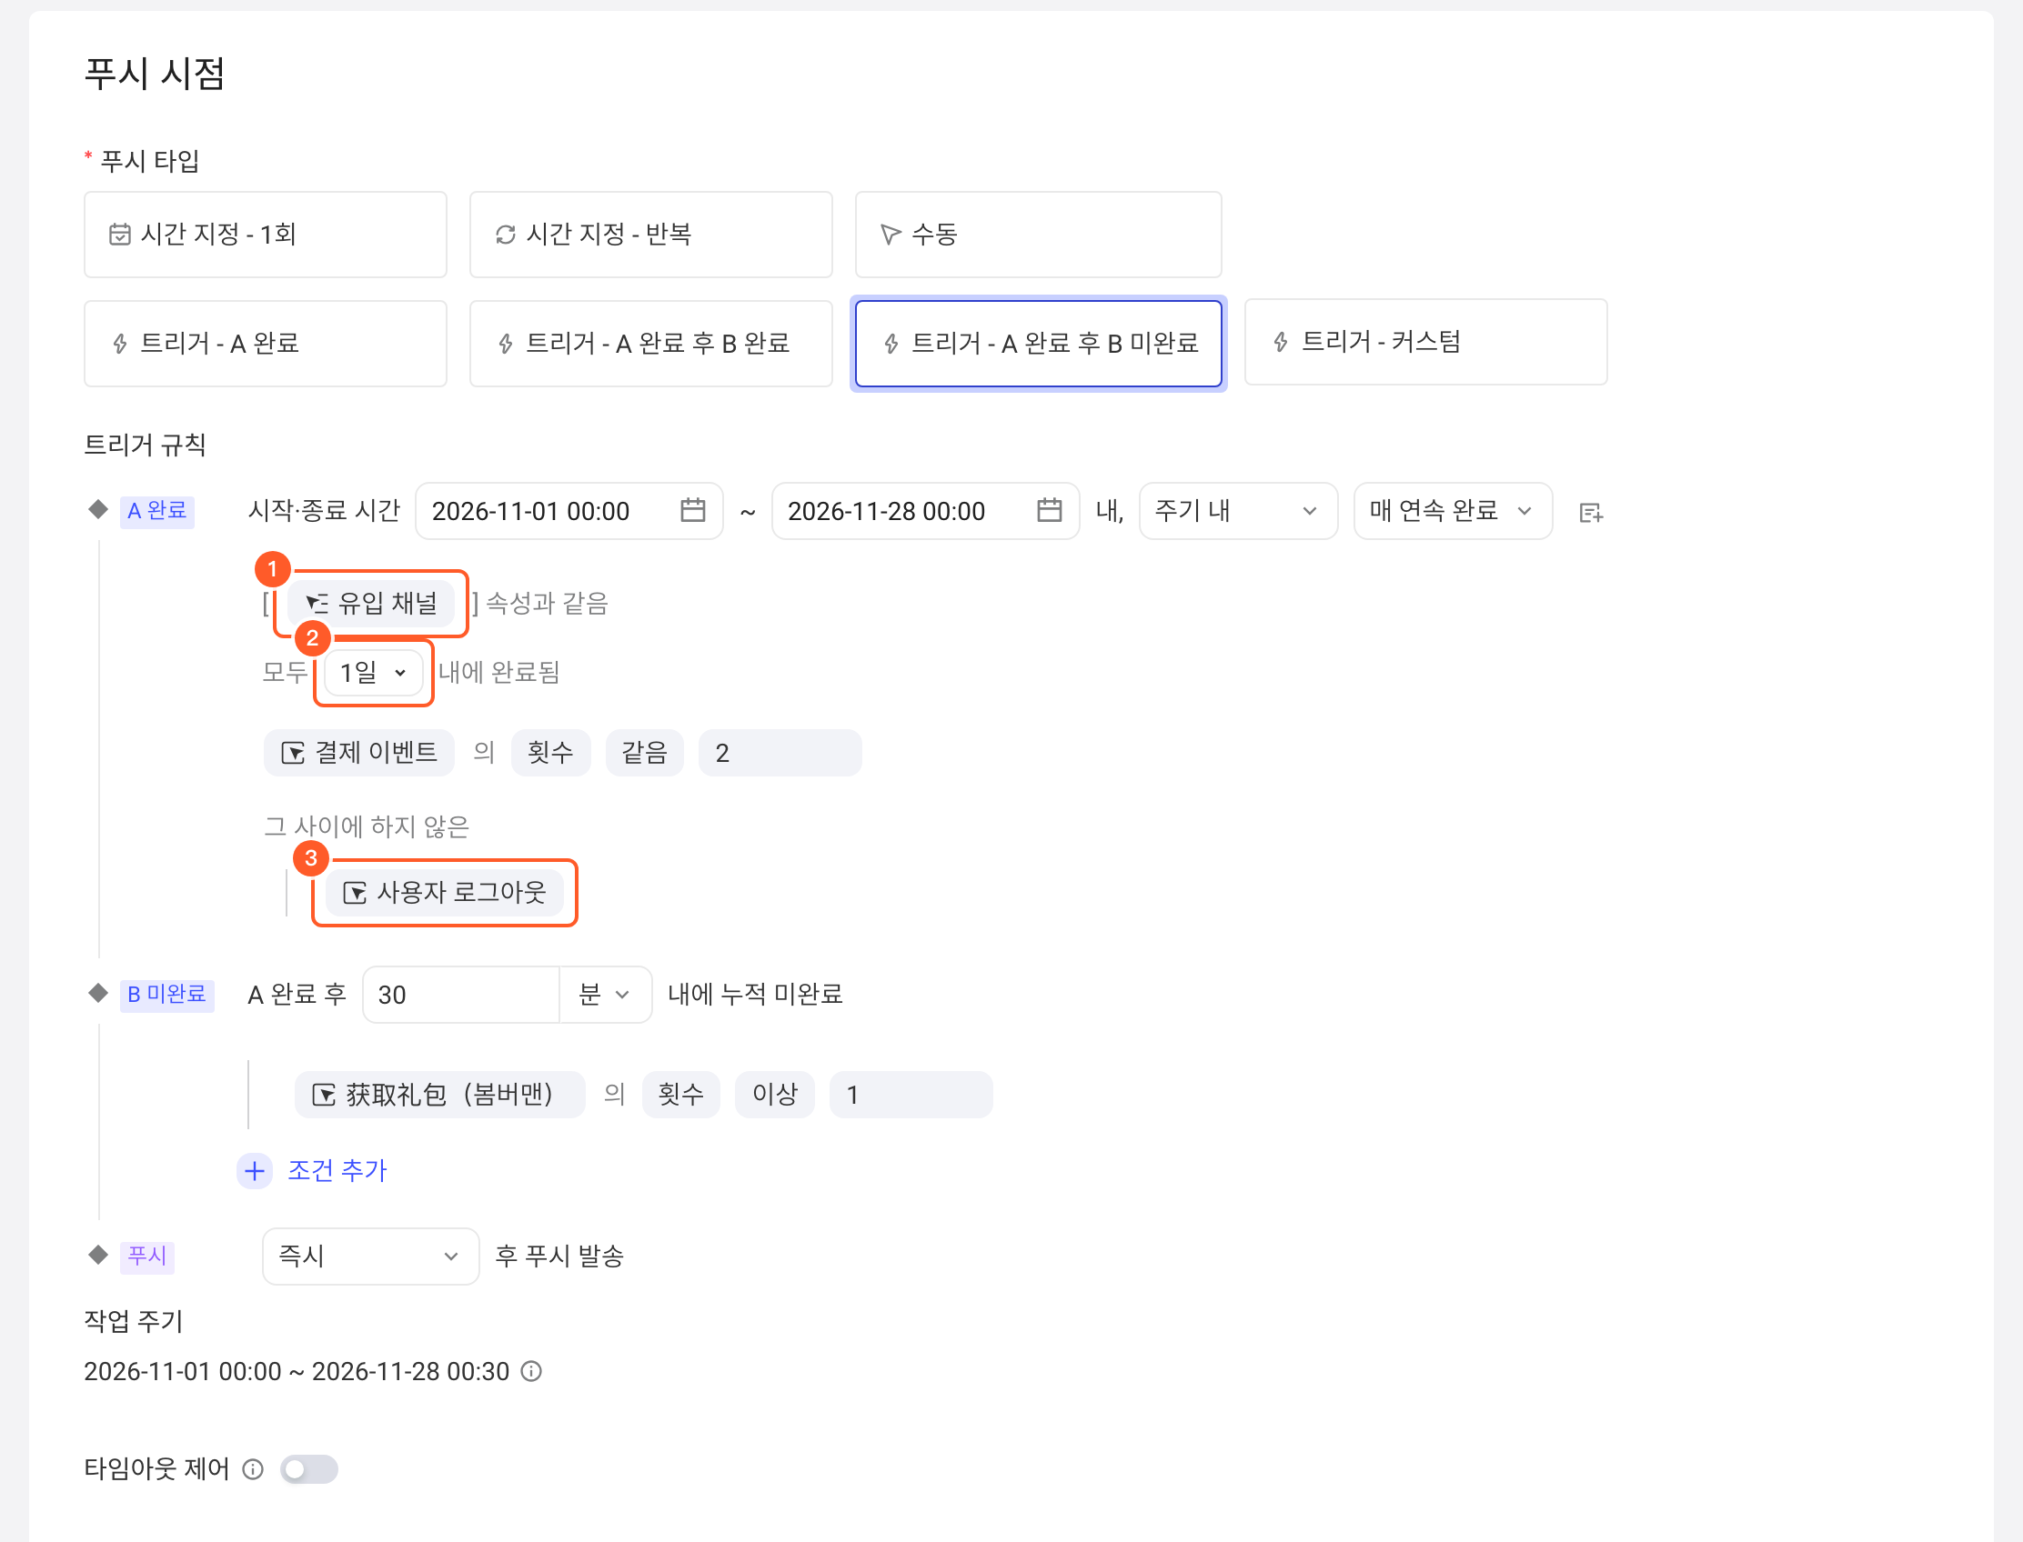Click the B 미완료 tag label
Viewport: 2023px width, 1542px height.
point(167,994)
